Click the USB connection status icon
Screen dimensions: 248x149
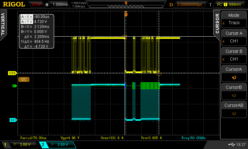232,144
